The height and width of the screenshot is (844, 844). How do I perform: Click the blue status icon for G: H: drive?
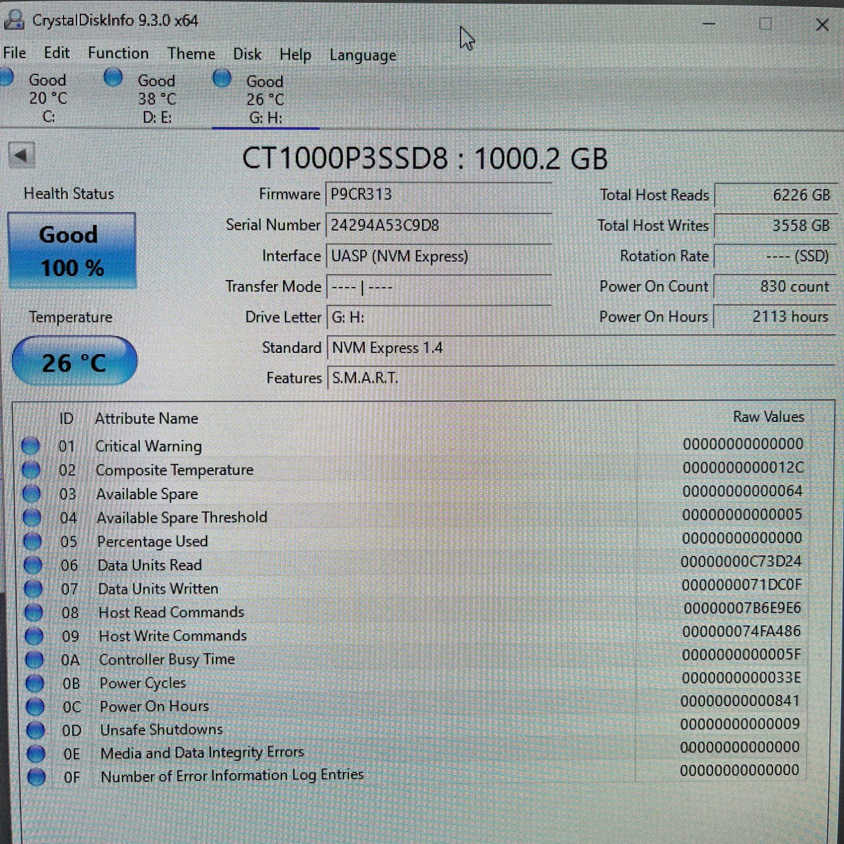[222, 78]
